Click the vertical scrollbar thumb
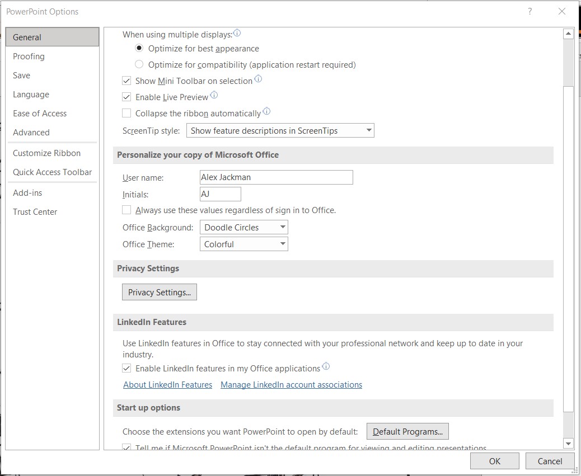This screenshot has height=476, width=581. click(x=568, y=249)
